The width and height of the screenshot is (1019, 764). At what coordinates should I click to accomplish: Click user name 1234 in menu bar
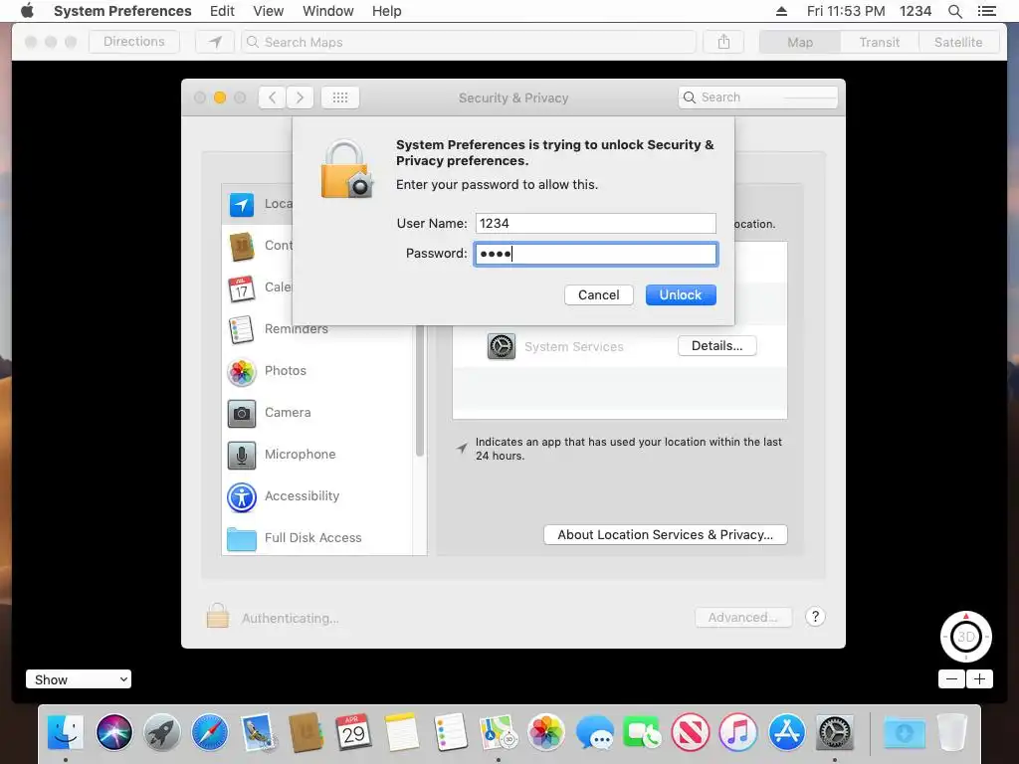point(916,11)
